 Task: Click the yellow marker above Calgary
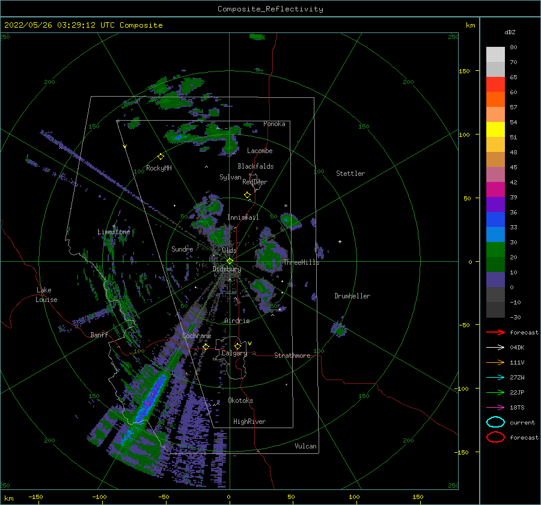click(x=237, y=346)
